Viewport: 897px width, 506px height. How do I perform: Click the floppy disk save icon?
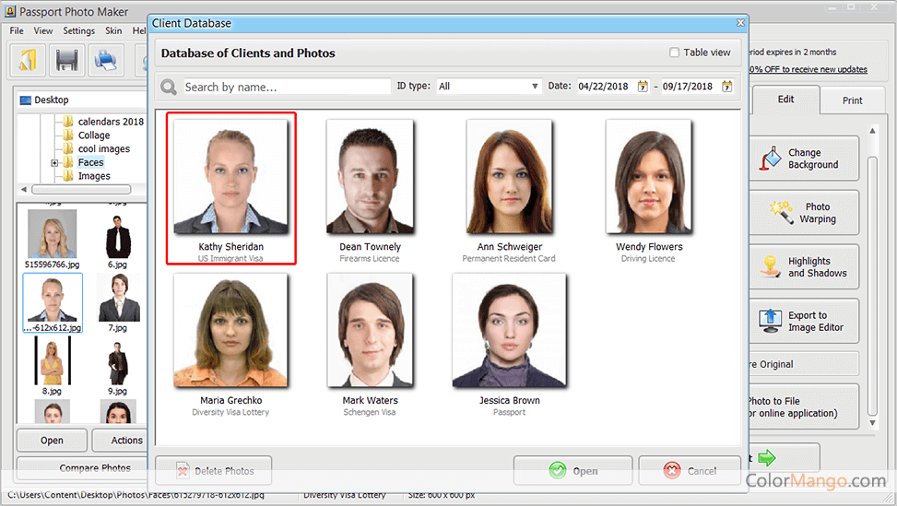(67, 61)
